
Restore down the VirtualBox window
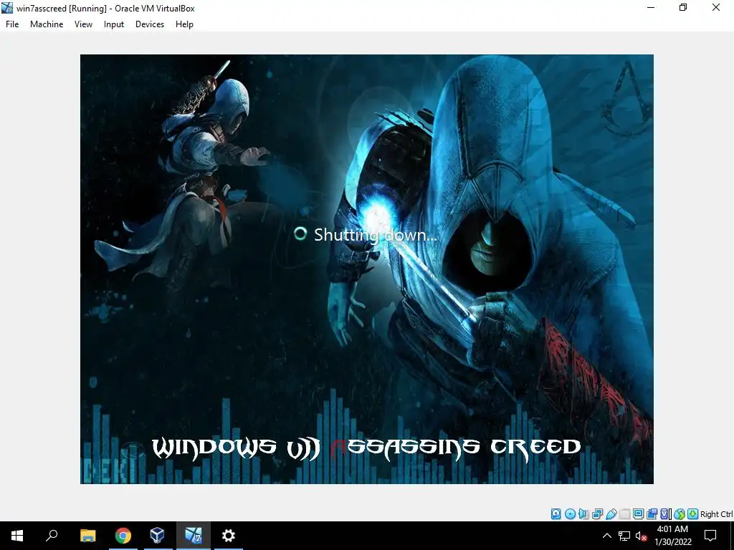683,7
